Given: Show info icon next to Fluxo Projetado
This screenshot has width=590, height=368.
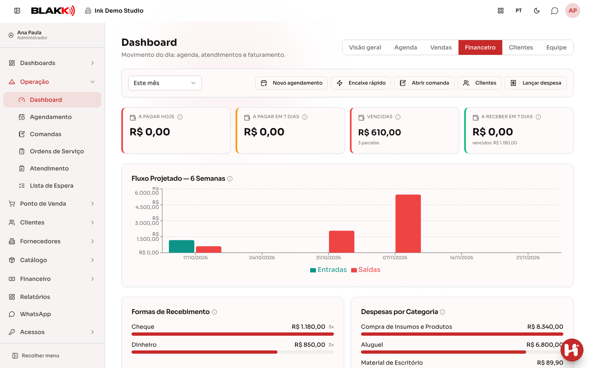Looking at the screenshot, I should (230, 179).
